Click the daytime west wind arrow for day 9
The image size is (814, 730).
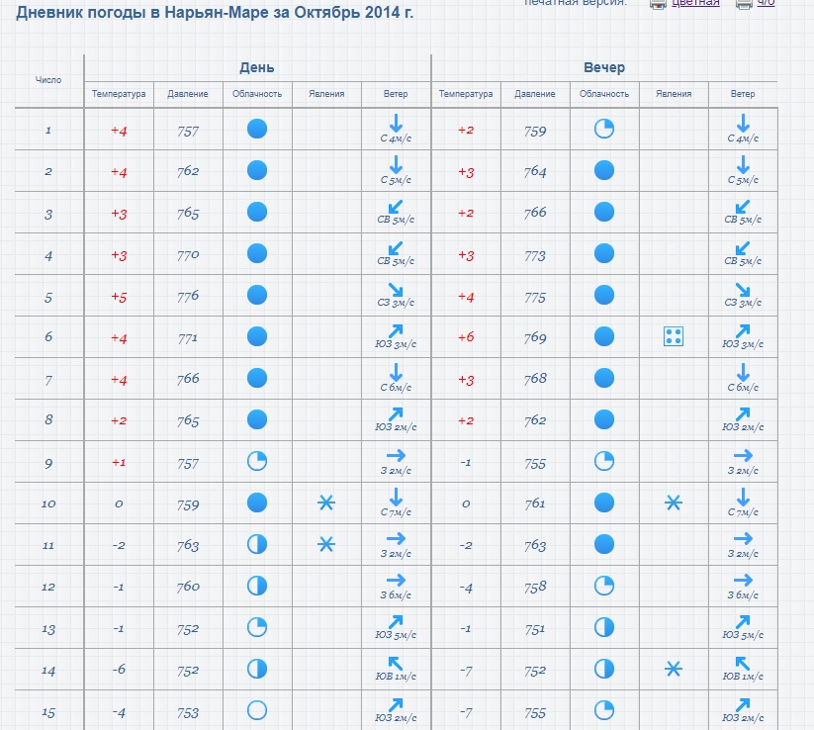[396, 456]
